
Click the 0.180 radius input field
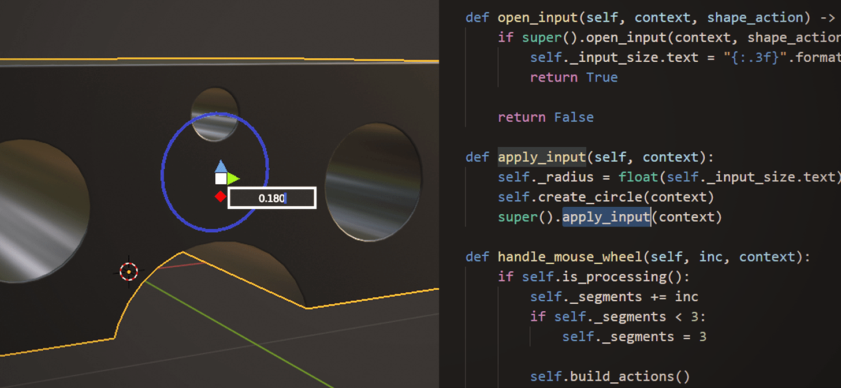(271, 197)
